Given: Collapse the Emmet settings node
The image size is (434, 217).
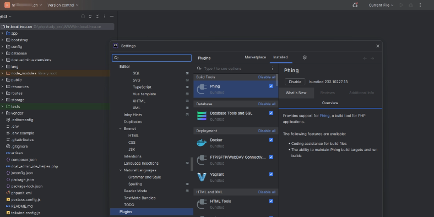Looking at the screenshot, I should 121,129.
